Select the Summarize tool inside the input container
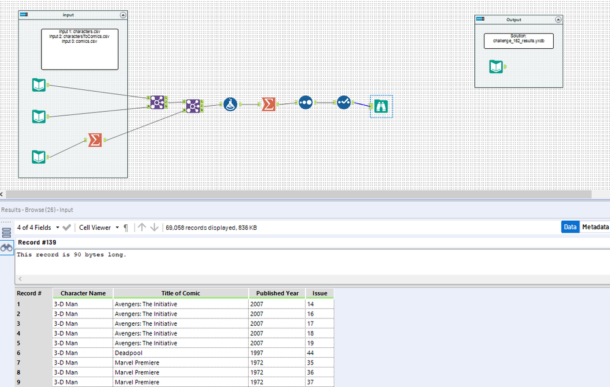The image size is (610, 387). click(x=95, y=140)
